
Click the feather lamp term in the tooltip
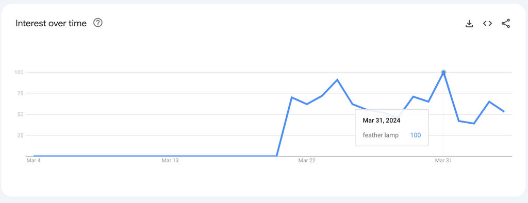(x=381, y=136)
